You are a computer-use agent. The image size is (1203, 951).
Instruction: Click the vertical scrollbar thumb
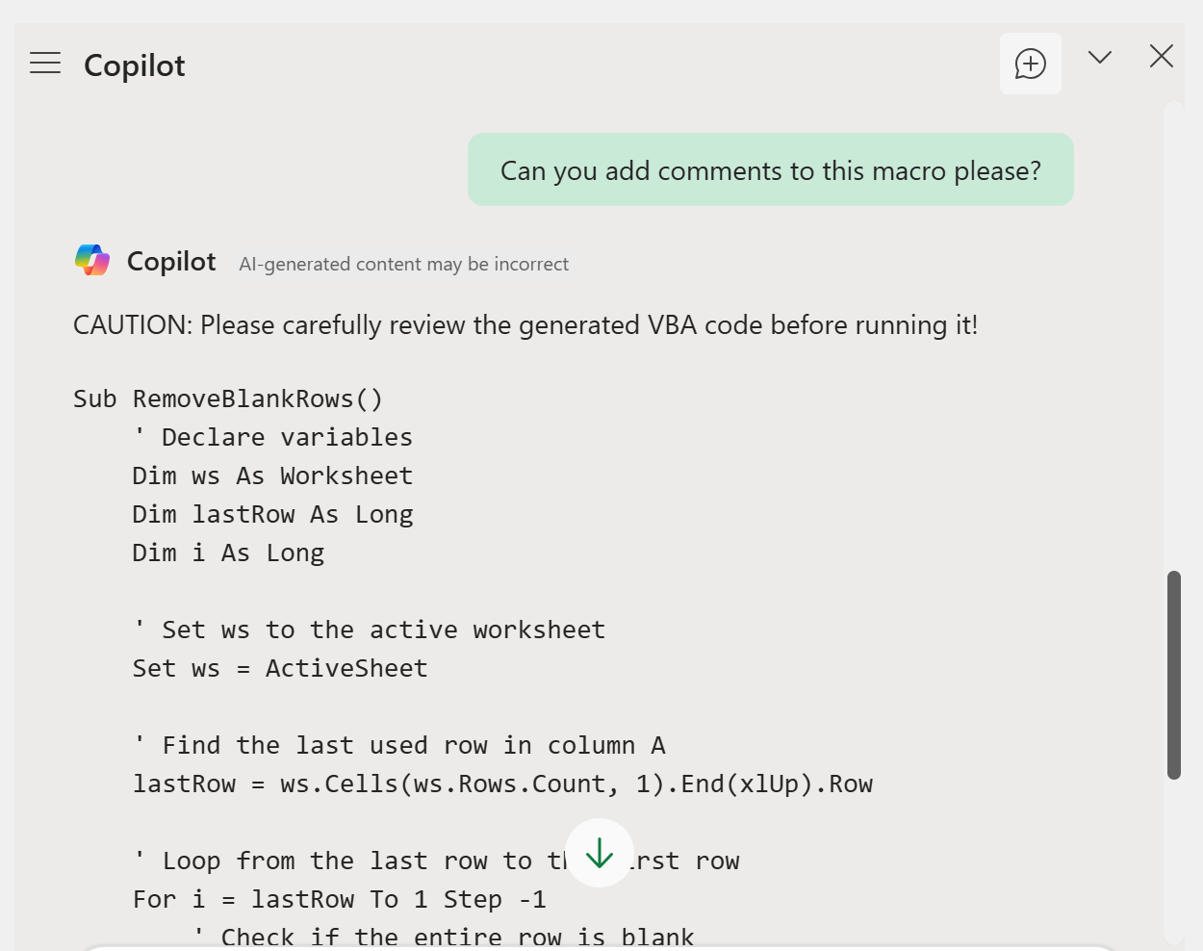1174,675
